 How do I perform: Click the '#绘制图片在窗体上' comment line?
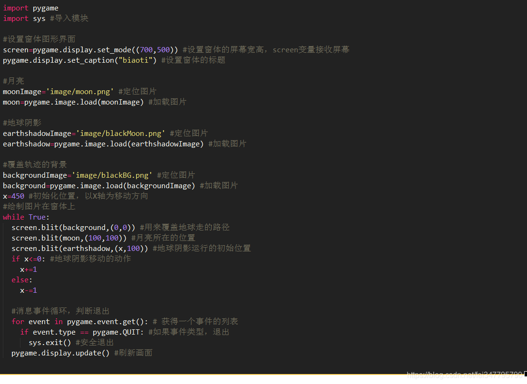click(39, 207)
